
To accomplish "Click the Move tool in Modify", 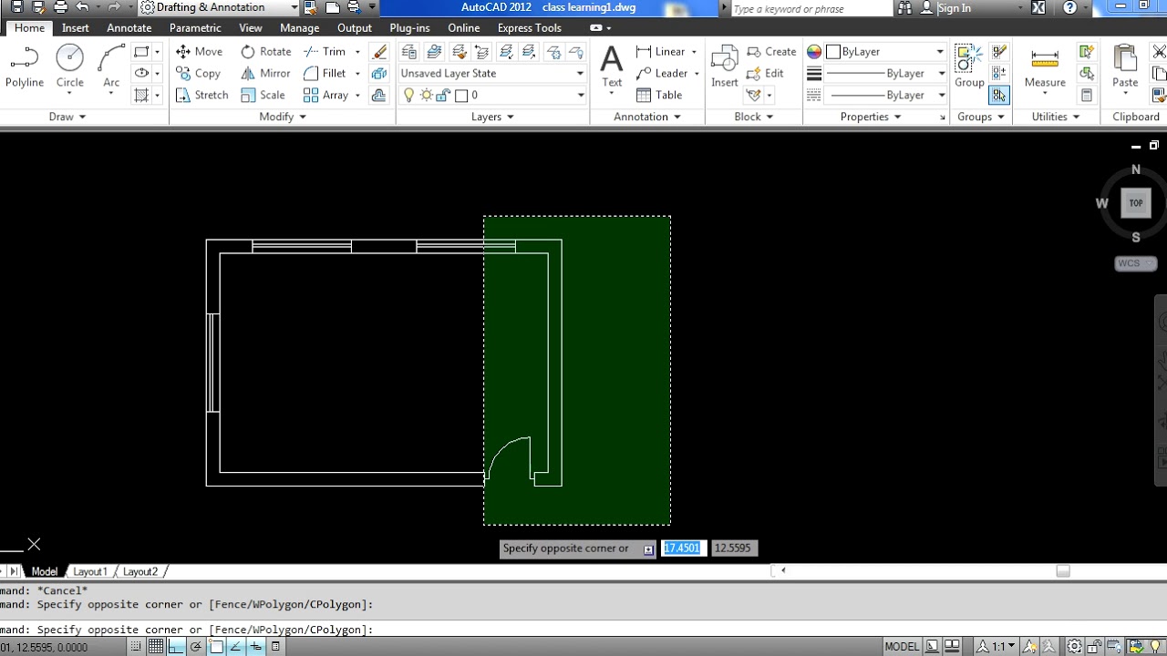I will click(199, 52).
